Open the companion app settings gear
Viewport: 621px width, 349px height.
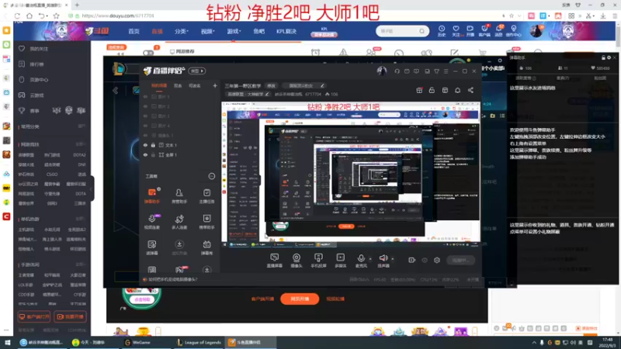coord(437,261)
